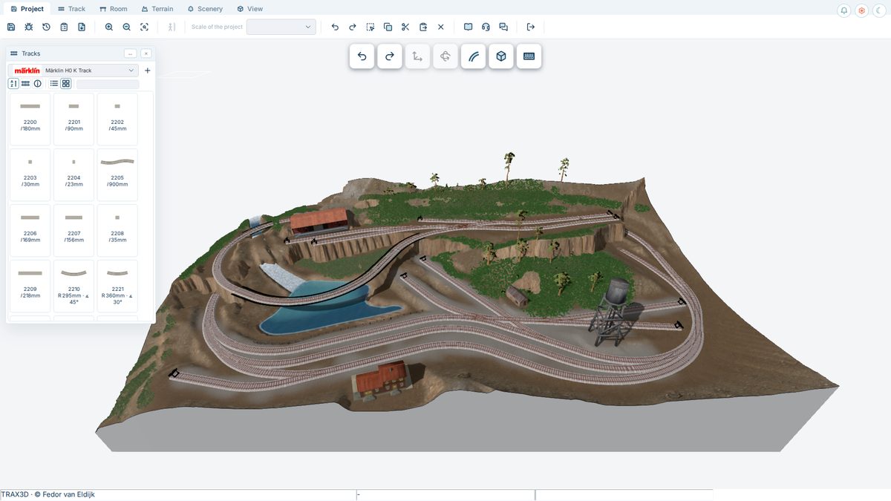Select track 2208 /35mm
Viewport: 891px width, 501px height.
(117, 230)
